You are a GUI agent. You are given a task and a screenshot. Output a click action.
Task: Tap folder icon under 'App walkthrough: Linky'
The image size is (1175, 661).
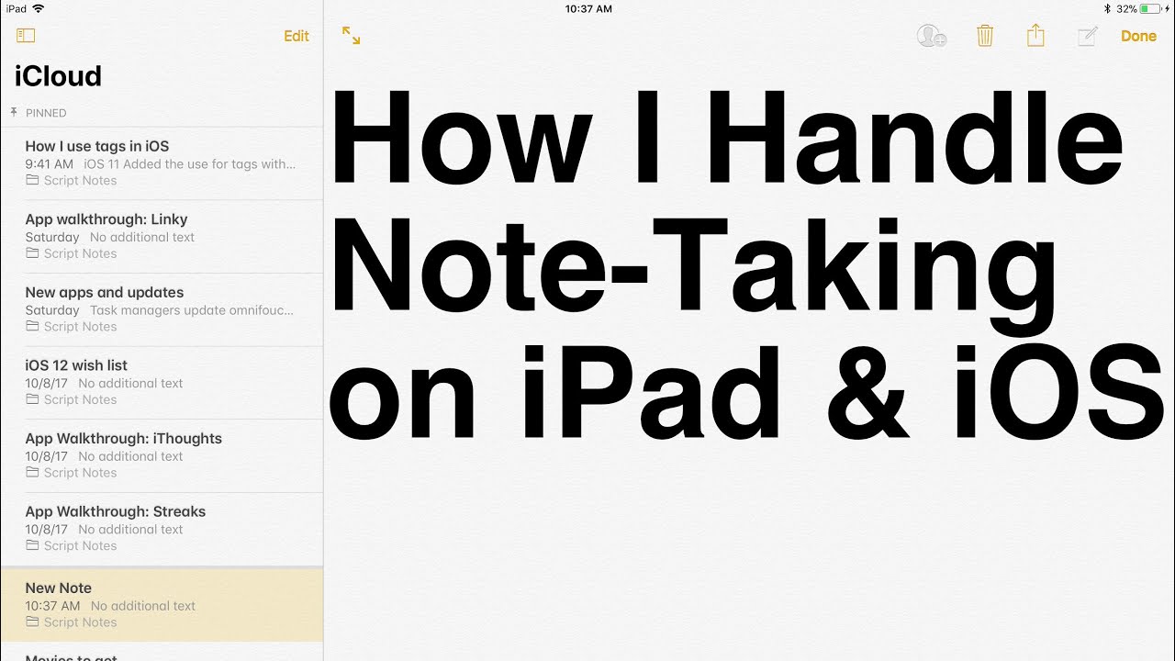point(32,253)
